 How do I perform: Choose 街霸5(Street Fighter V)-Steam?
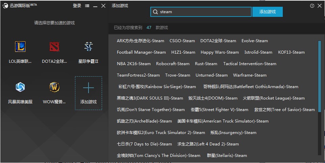[219, 110]
